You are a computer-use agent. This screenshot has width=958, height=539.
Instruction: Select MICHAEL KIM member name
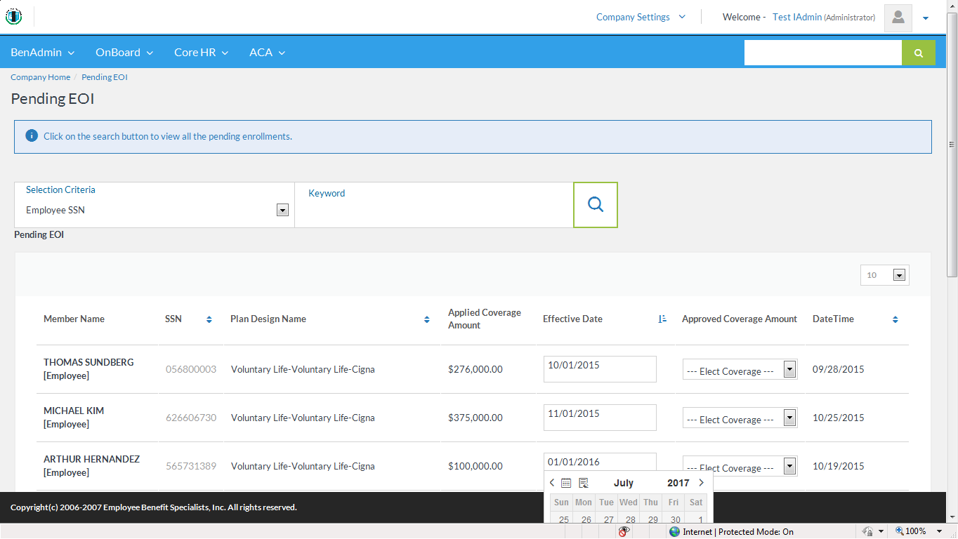74,411
